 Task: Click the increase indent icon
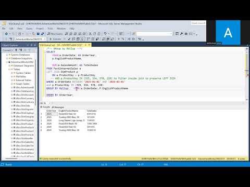(133, 39)
